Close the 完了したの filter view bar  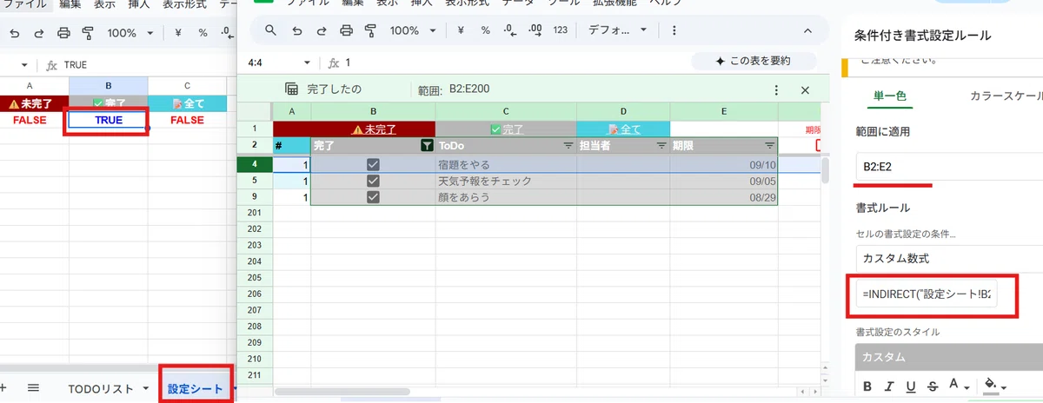(x=805, y=89)
